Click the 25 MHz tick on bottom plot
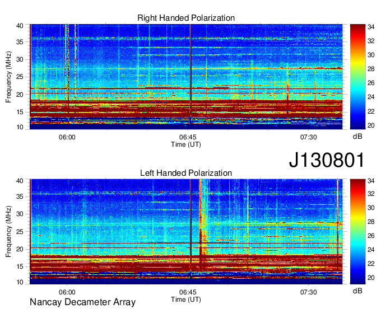 [x=20, y=232]
